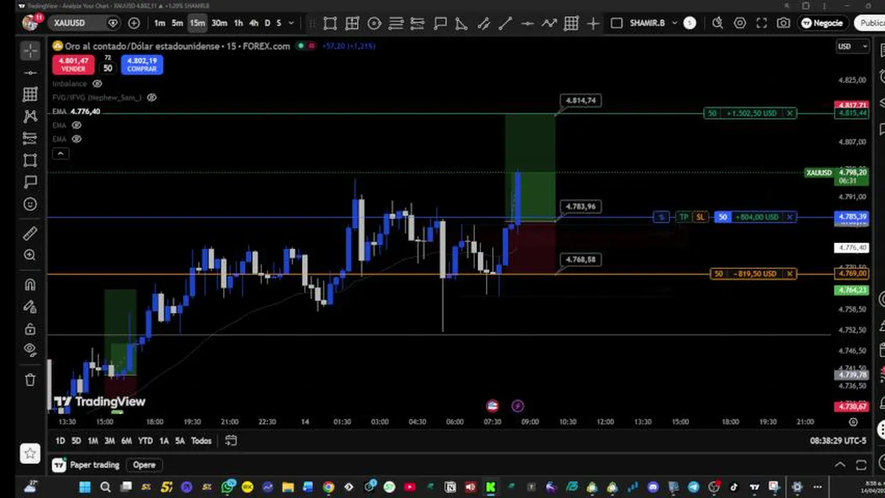Click the VENDER 4.801,47 sell button

click(x=73, y=65)
